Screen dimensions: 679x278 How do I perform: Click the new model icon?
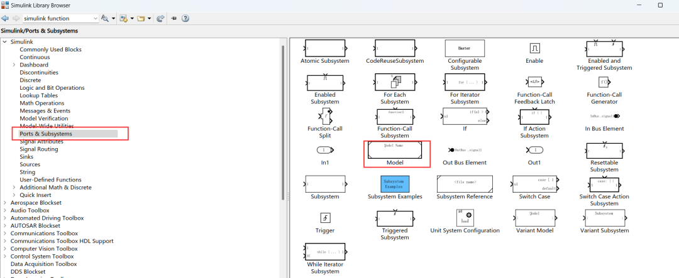pos(123,19)
